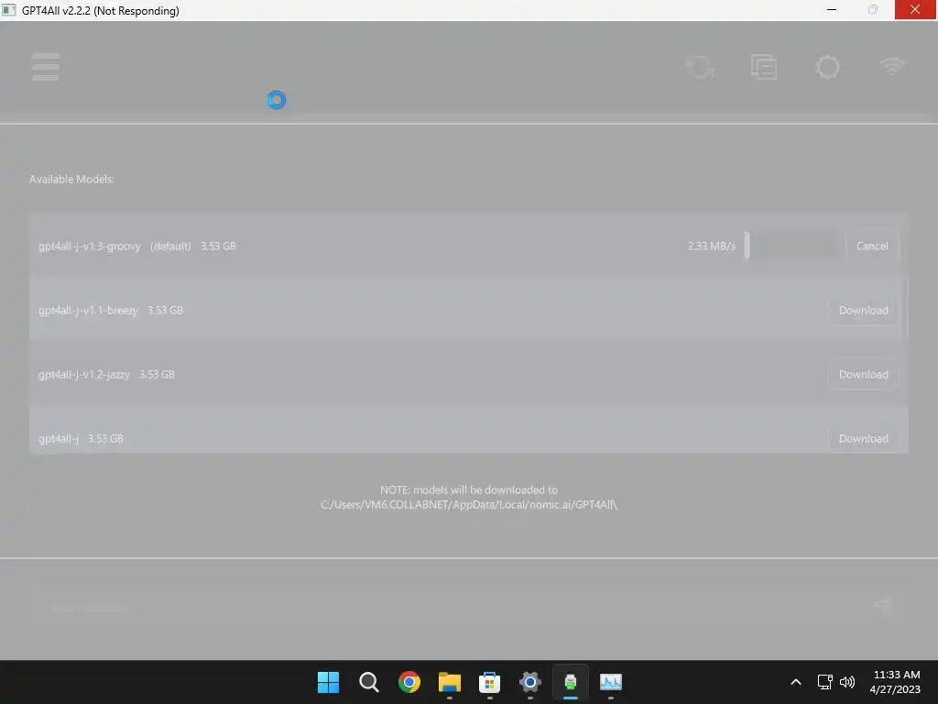Open the performance monitor taskbar icon
Image resolution: width=938 pixels, height=704 pixels.
coord(611,682)
